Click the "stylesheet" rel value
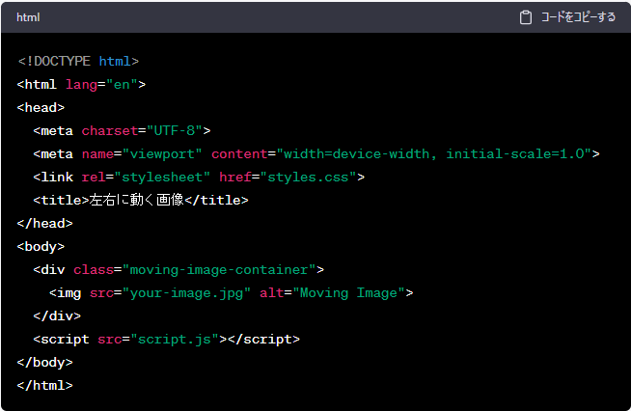The width and height of the screenshot is (631, 411). (158, 177)
